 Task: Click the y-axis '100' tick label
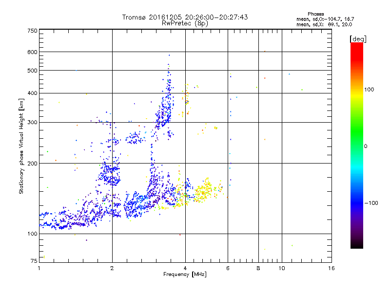pyautogui.click(x=32, y=234)
